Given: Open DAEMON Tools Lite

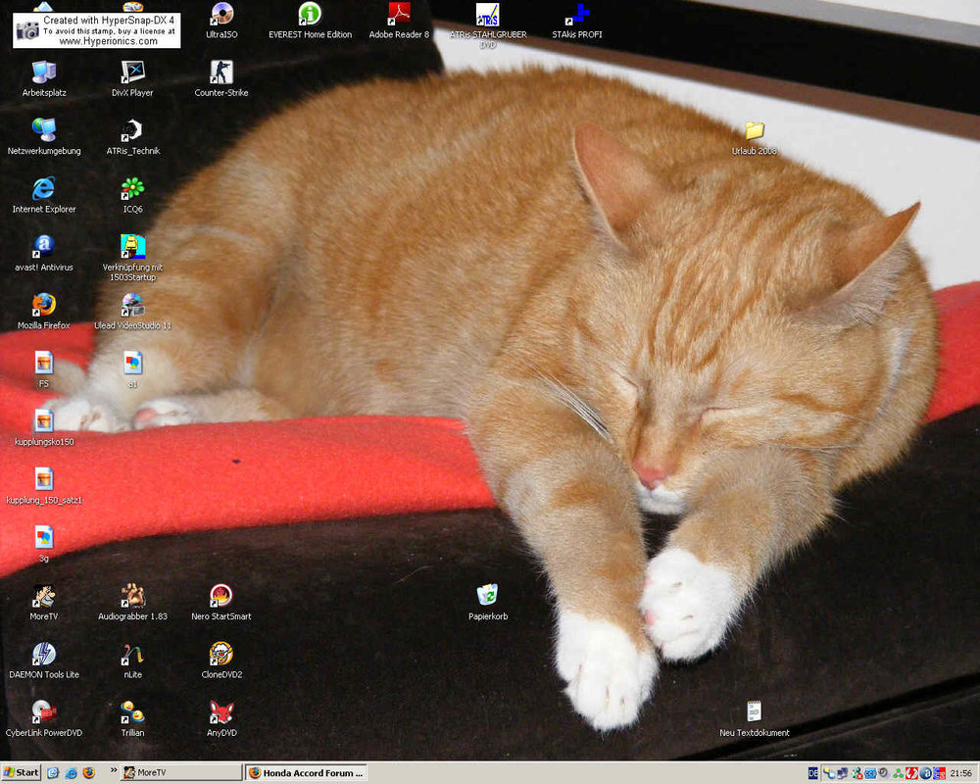Looking at the screenshot, I should click(43, 652).
